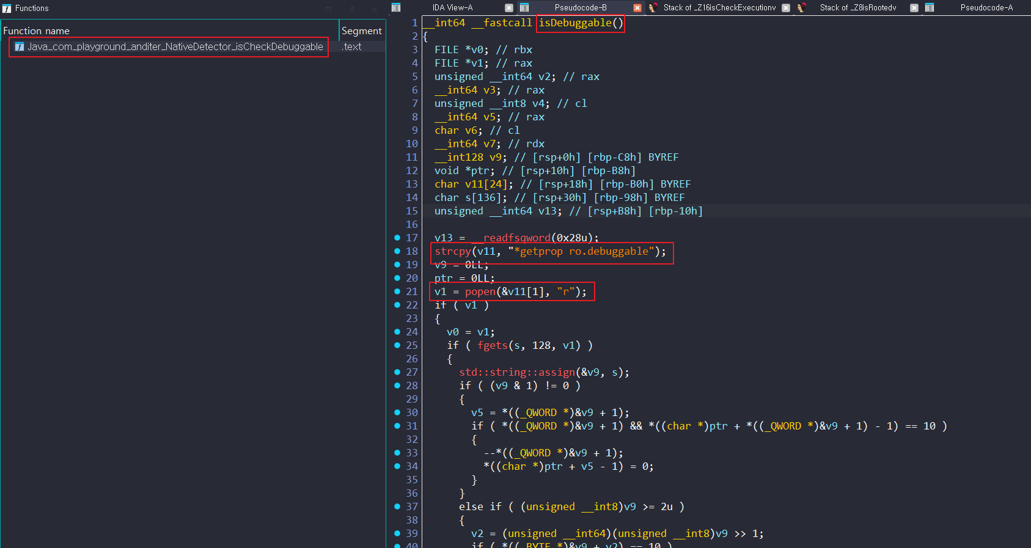Click the Pseudocode-A tab icon

[x=930, y=8]
